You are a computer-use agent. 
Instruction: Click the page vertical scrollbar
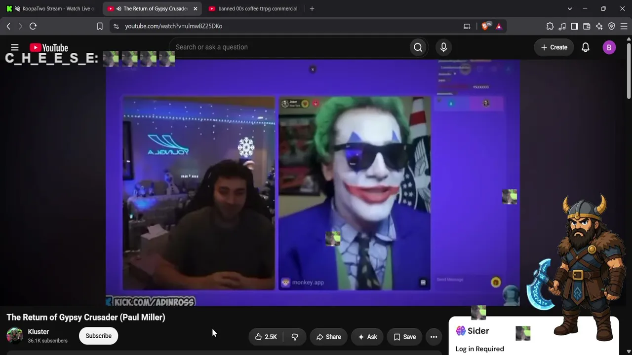[629, 71]
